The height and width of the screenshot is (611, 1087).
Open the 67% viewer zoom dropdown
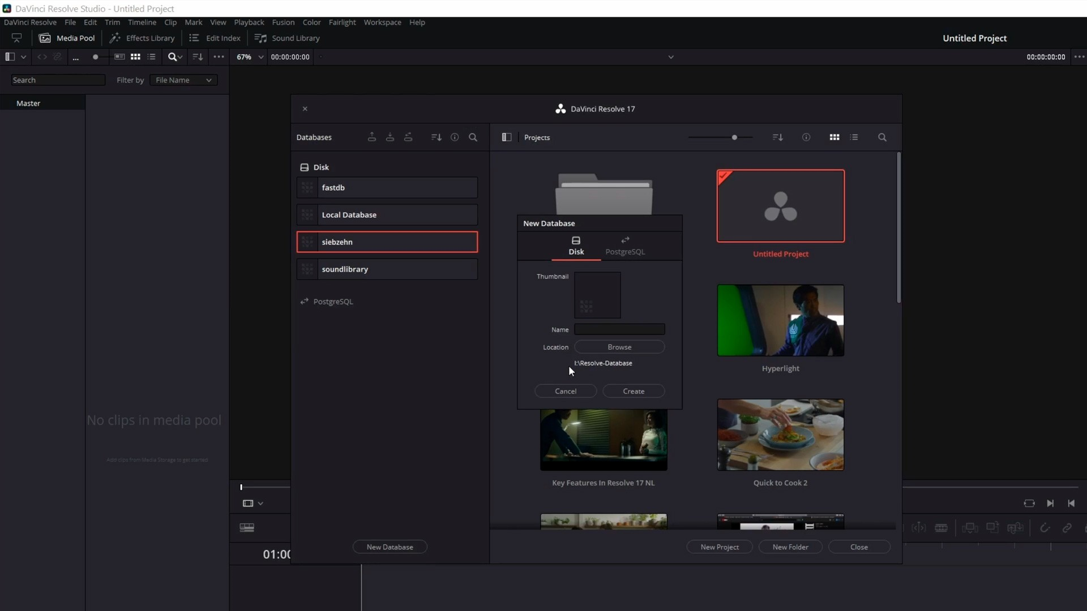[250, 57]
